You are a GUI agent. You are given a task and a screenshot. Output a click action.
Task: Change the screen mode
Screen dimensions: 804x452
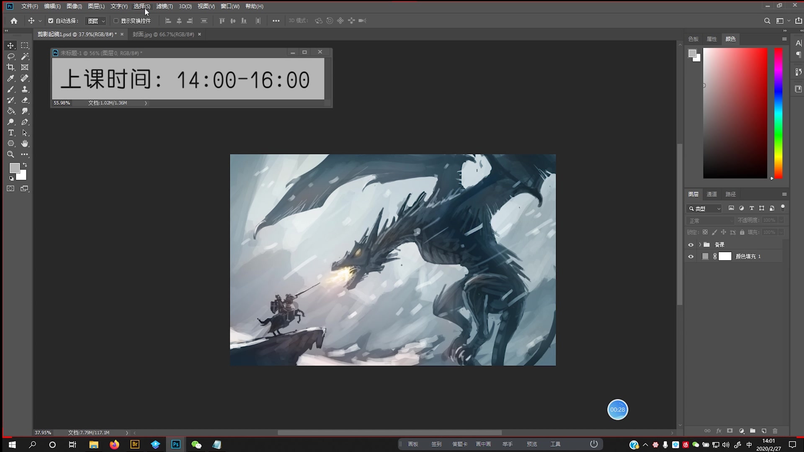click(25, 189)
